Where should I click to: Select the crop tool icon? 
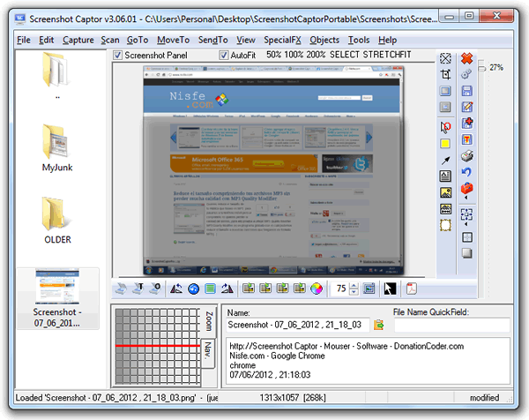tap(445, 74)
